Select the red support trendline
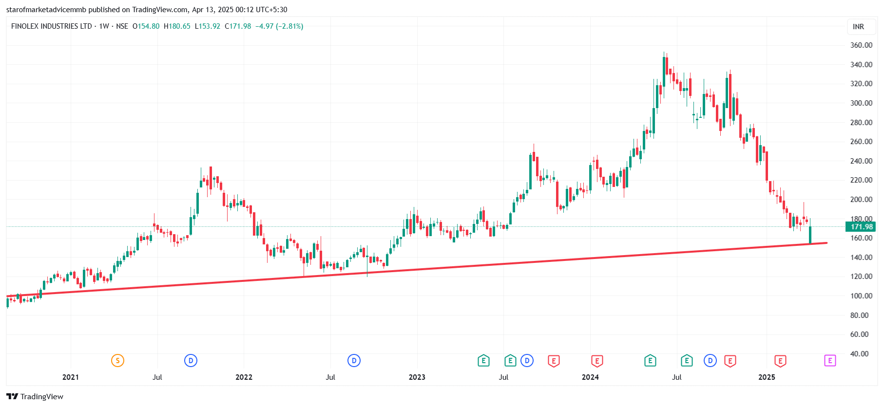 tap(417, 269)
